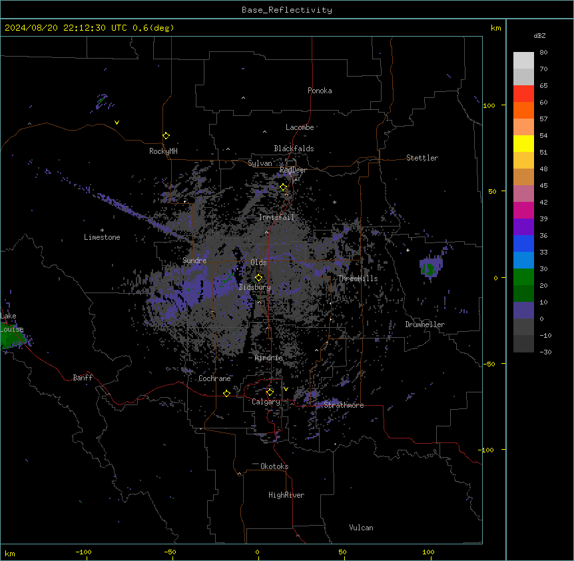Select the red 60-65 dBZ legend swatch
The height and width of the screenshot is (561, 574).
(523, 94)
